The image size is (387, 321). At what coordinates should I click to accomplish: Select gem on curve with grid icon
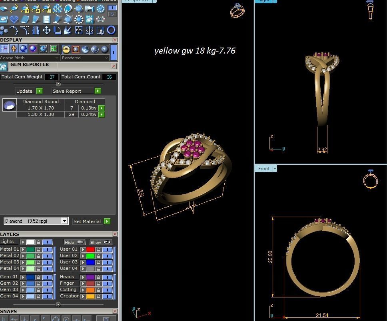pos(47,9)
